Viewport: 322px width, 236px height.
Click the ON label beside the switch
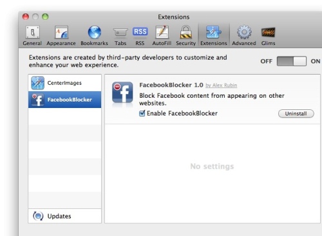click(x=316, y=61)
